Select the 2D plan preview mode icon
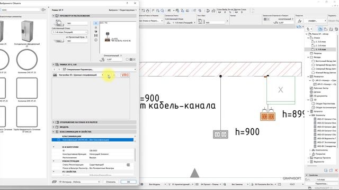The width and height of the screenshot is (339, 190). coord(96,23)
